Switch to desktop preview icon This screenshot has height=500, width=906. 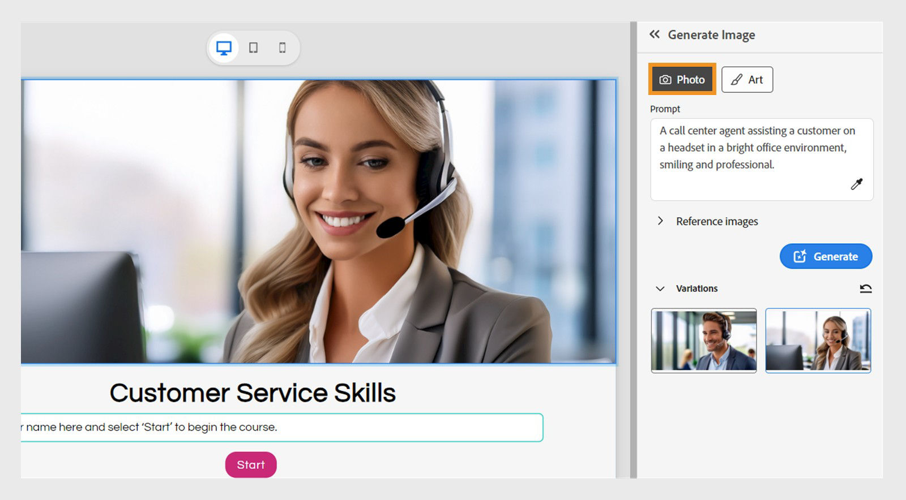click(x=224, y=48)
